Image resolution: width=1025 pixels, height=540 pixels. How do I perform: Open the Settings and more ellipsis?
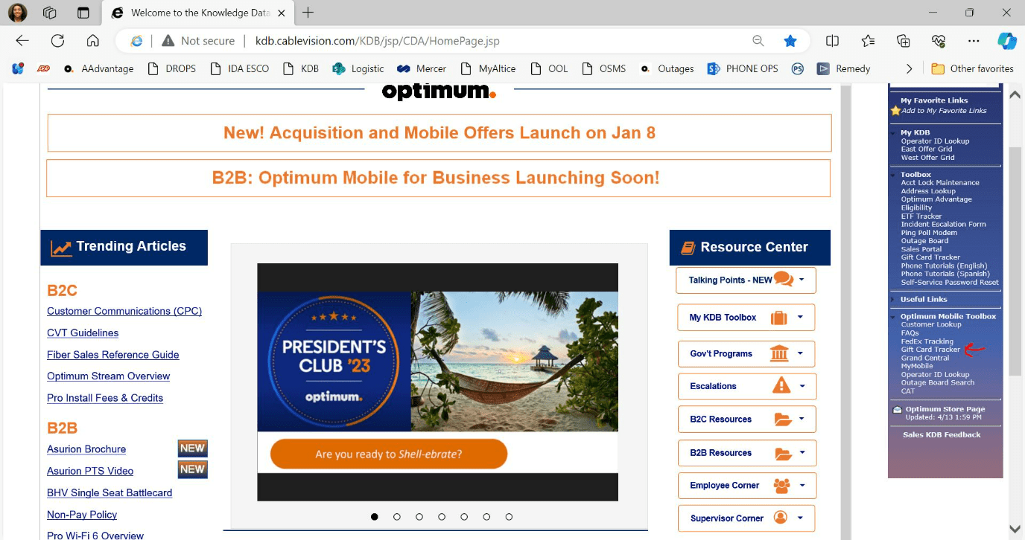coord(974,41)
